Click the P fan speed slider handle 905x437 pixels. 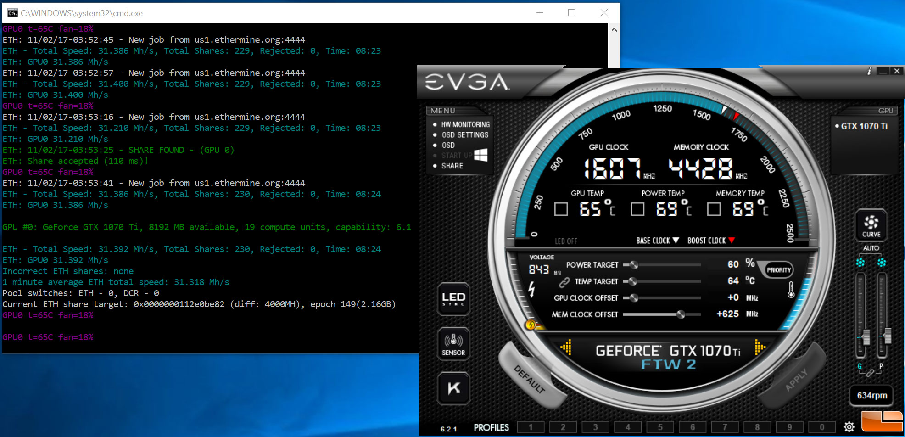[888, 336]
